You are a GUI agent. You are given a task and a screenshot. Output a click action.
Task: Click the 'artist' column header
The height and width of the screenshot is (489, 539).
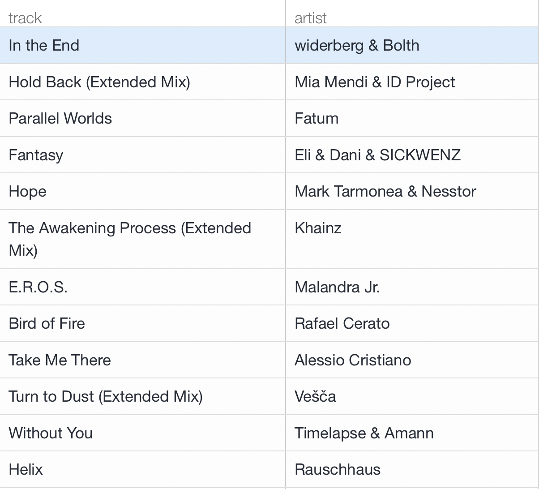click(x=311, y=18)
